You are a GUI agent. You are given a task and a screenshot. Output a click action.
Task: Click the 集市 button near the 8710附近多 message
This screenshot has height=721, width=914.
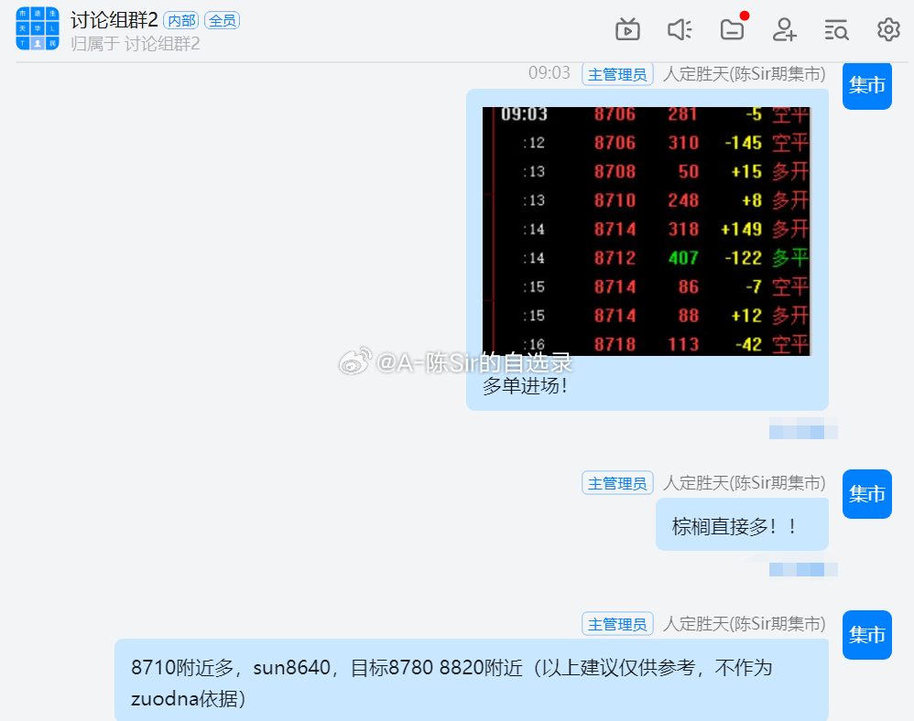(866, 635)
